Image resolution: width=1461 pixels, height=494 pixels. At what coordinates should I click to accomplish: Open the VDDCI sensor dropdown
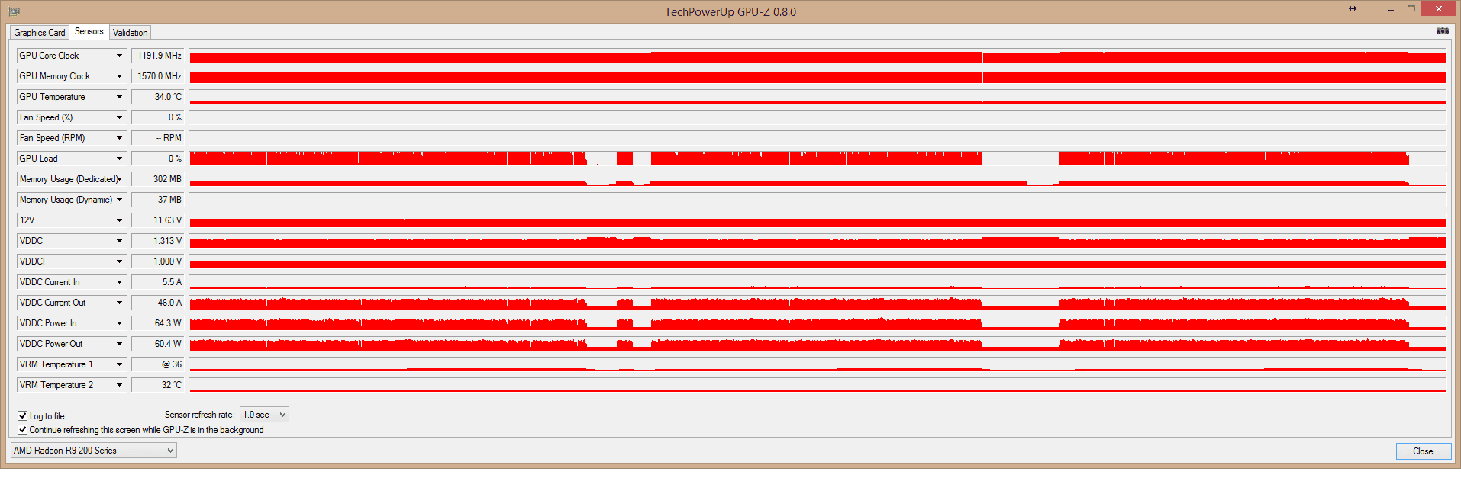coord(71,261)
